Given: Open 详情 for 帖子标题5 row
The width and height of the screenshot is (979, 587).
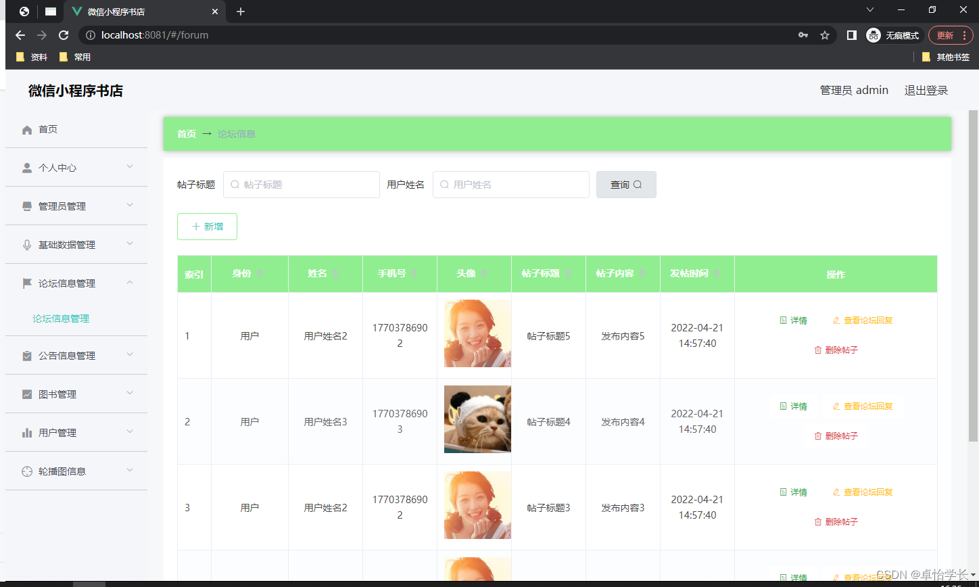Looking at the screenshot, I should [793, 321].
